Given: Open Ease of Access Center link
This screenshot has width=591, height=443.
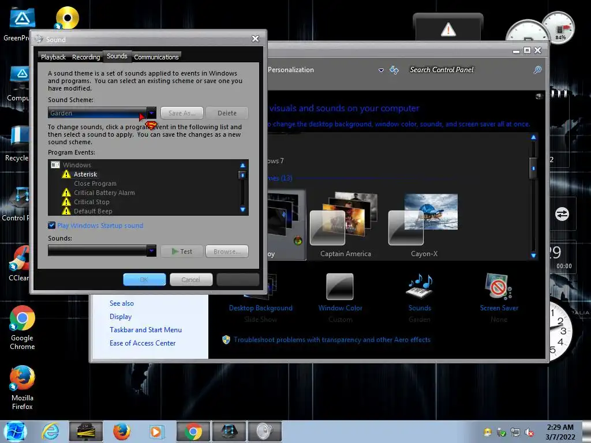Looking at the screenshot, I should tap(143, 343).
